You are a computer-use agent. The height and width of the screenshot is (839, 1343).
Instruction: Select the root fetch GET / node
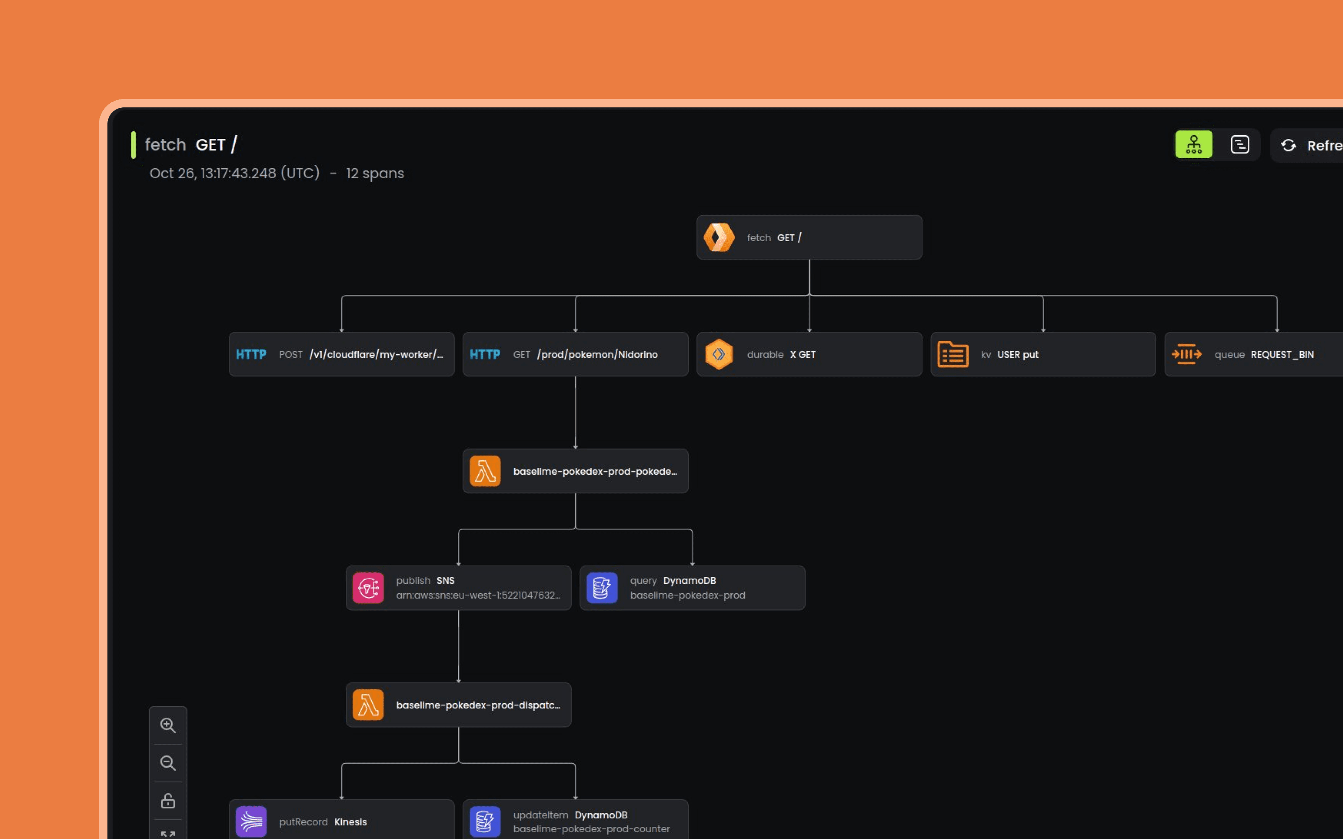tap(809, 237)
